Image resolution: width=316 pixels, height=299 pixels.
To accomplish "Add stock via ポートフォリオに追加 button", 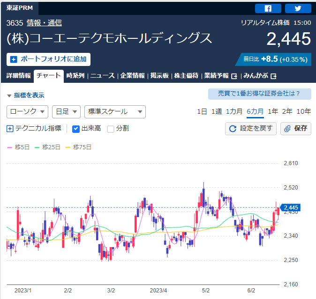I will pos(48,59).
